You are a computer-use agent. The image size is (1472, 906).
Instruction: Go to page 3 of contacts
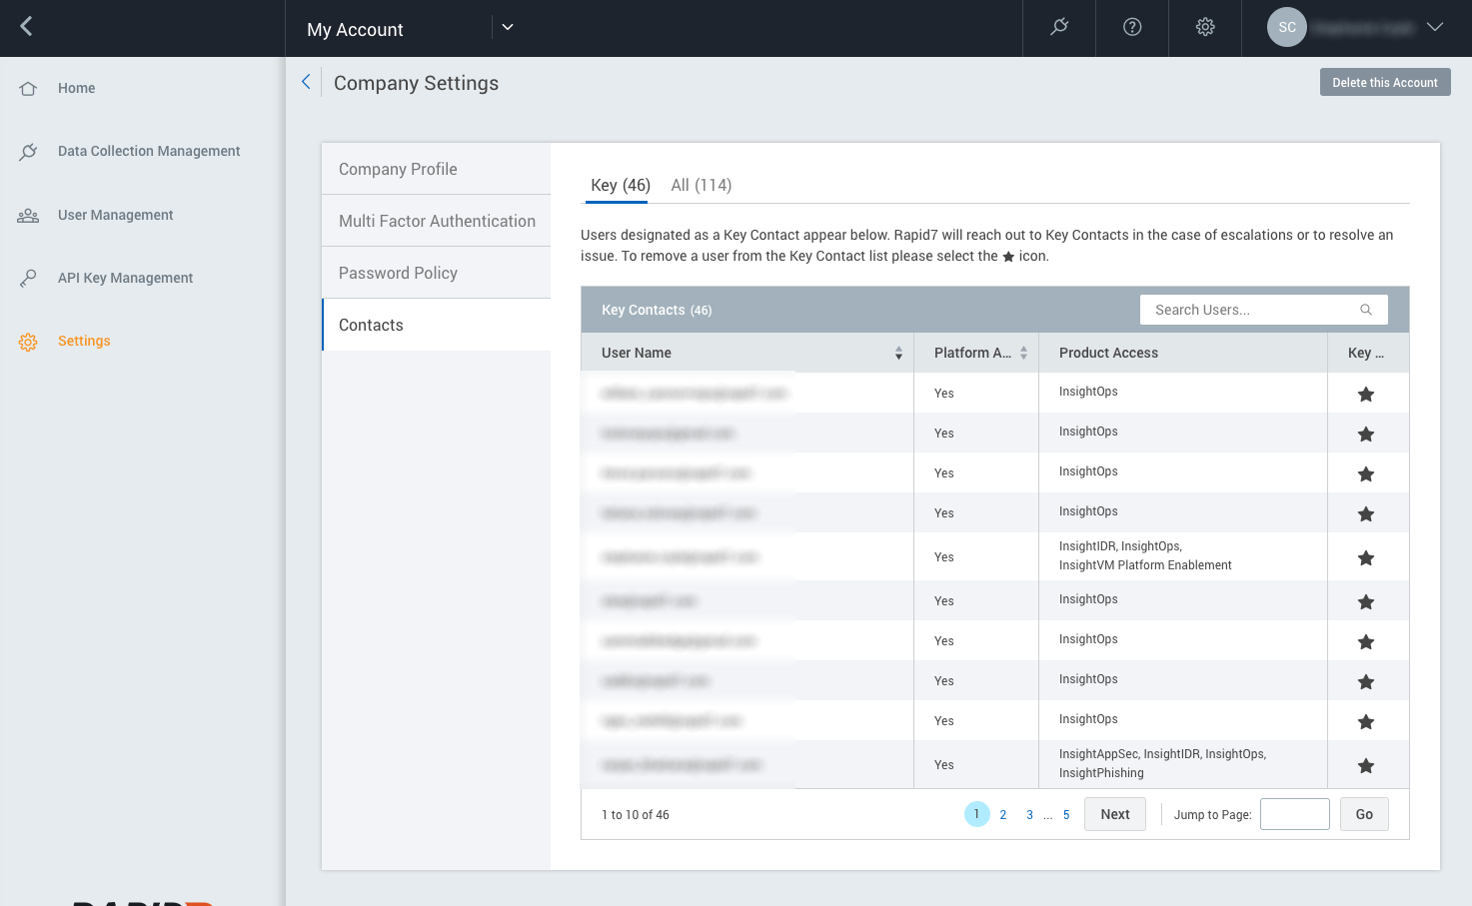(1029, 815)
